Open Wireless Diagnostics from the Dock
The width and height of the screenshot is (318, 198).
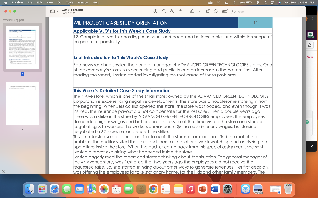click(246, 189)
